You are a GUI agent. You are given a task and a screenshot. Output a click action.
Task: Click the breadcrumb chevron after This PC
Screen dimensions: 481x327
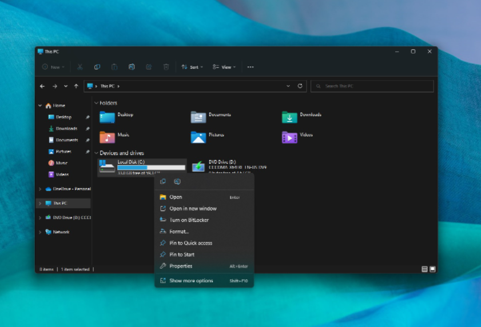[118, 86]
